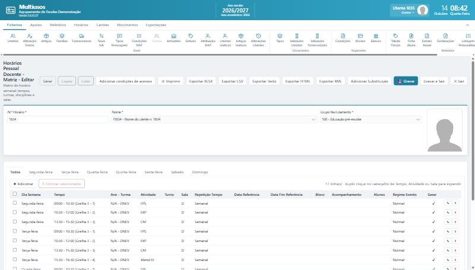Select the Quarta-feira day tab

click(x=97, y=172)
